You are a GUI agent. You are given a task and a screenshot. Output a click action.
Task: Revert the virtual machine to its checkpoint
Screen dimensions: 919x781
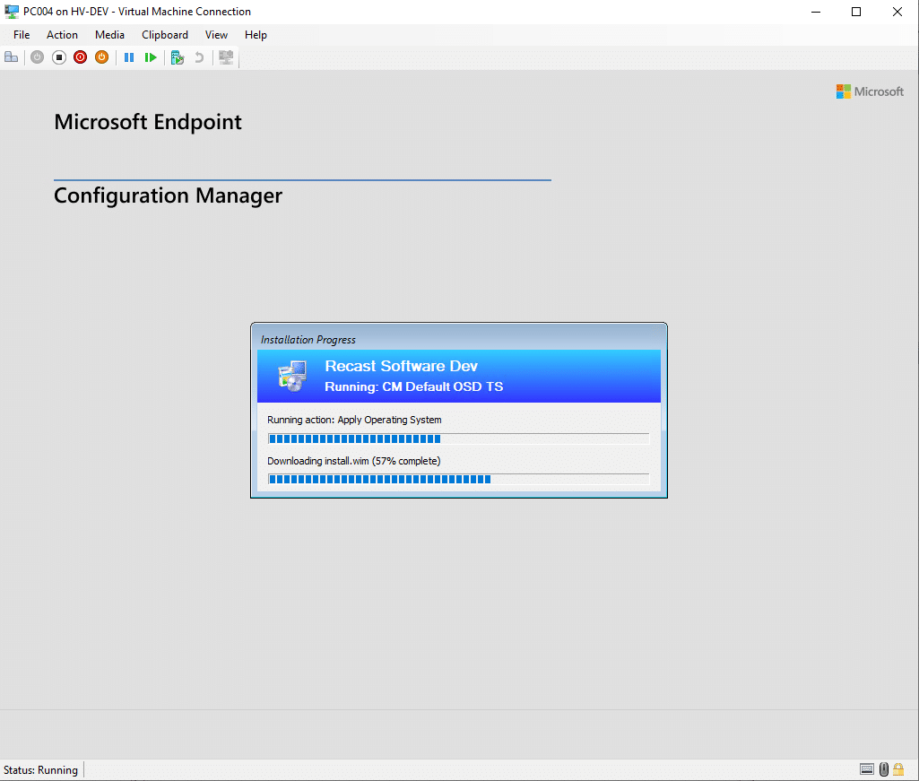point(198,56)
